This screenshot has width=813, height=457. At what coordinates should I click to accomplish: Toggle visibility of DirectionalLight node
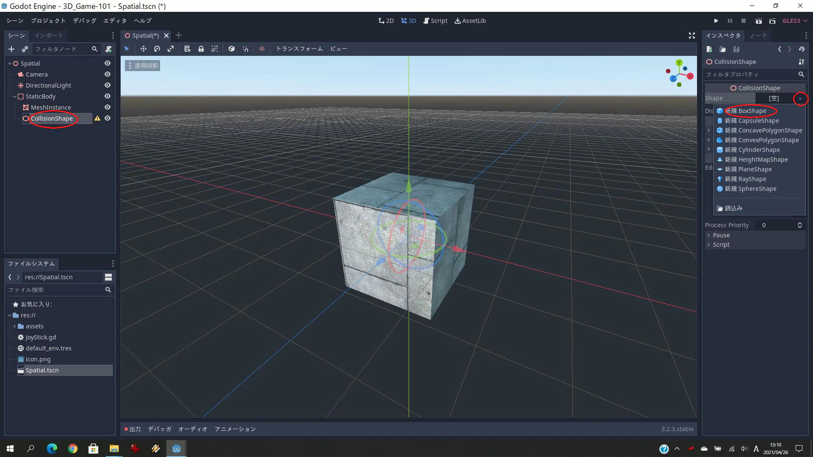tap(108, 85)
